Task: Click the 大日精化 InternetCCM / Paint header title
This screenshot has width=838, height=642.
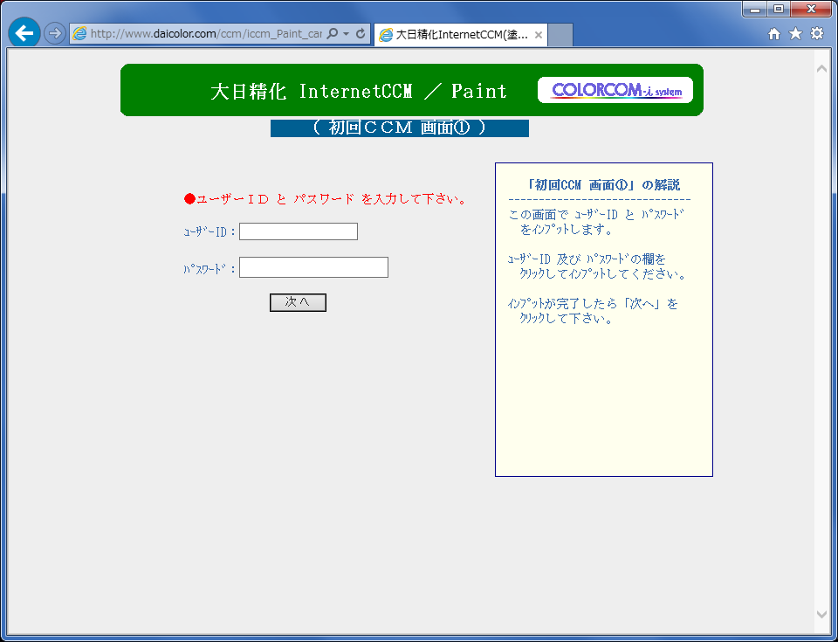Action: click(x=358, y=92)
